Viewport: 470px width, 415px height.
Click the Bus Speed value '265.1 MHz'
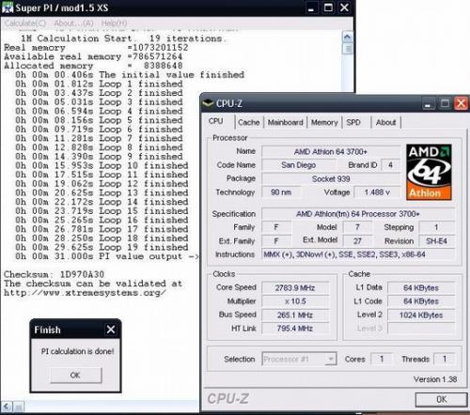click(x=295, y=315)
